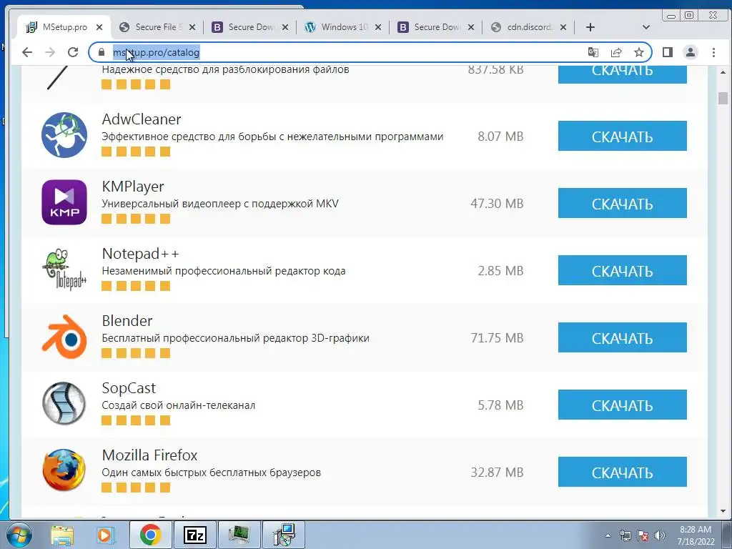Bookmark this page with the star icon
Viewport: 732px width, 549px height.
pos(639,52)
